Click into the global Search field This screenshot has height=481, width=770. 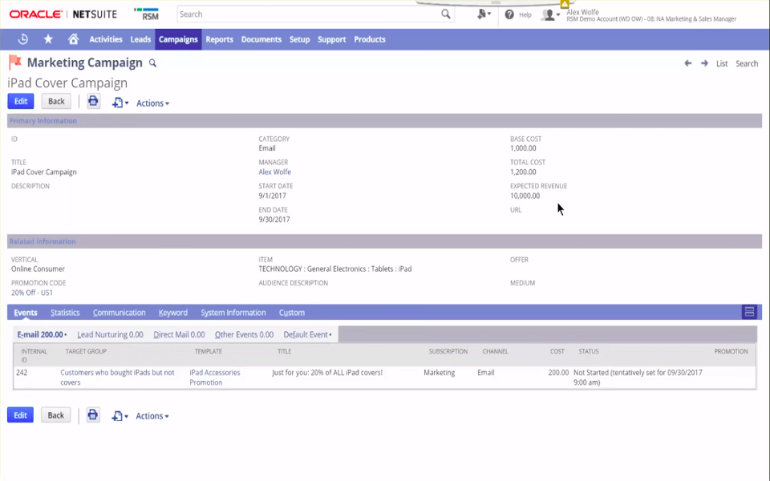pyautogui.click(x=310, y=14)
